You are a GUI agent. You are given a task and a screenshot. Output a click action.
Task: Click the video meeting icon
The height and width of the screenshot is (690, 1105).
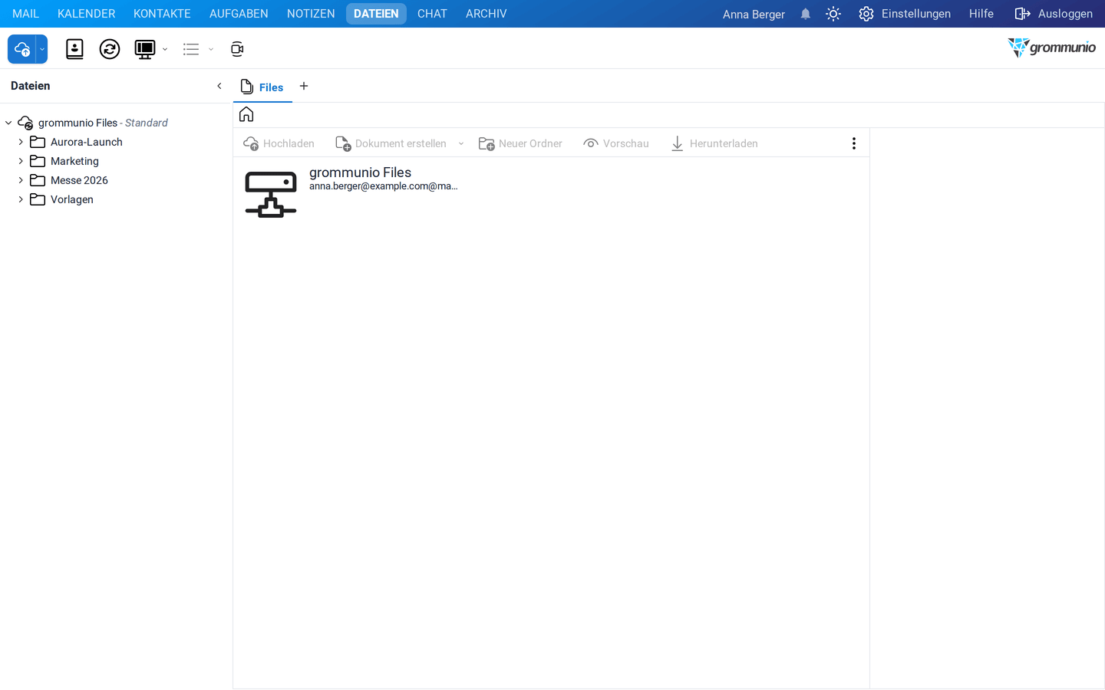pos(237,49)
